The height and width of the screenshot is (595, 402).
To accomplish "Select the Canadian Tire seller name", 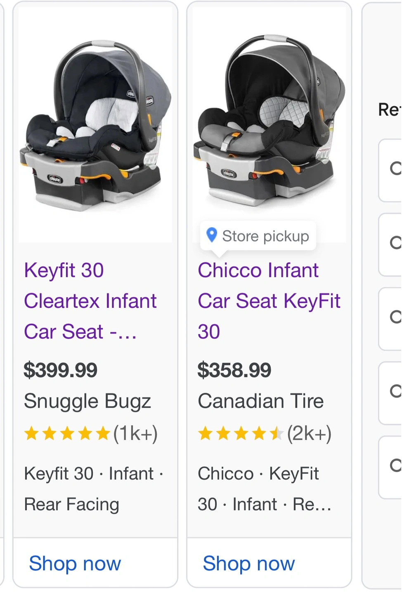I will click(261, 401).
